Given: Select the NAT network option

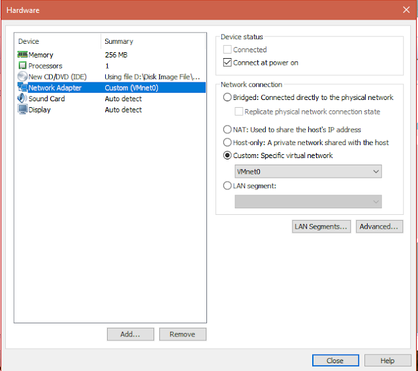Looking at the screenshot, I should tap(227, 129).
